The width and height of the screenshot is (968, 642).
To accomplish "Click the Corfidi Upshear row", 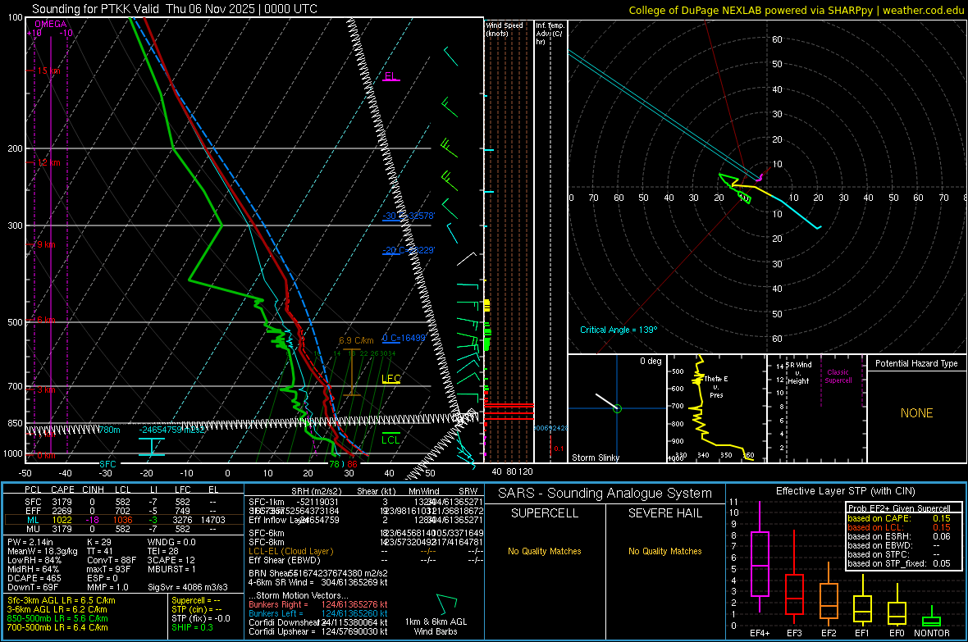I will tap(318, 631).
